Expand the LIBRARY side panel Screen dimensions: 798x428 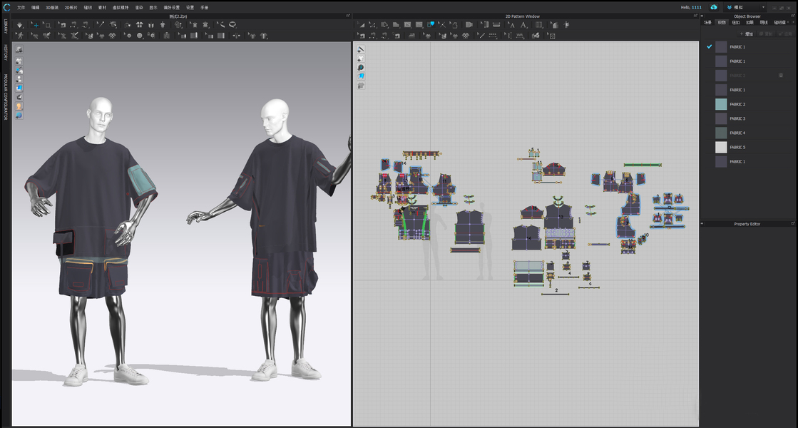[x=6, y=26]
